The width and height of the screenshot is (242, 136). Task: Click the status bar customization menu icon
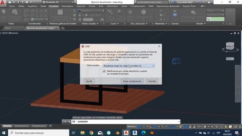(x=240, y=127)
